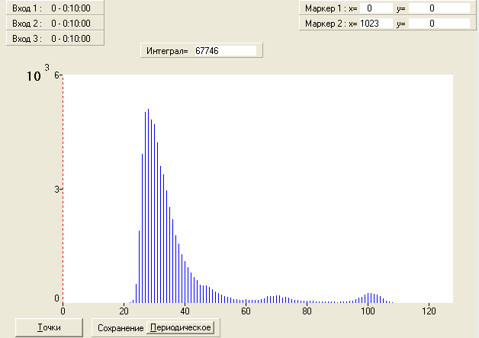Click the x-axis label 100
The image size is (479, 338).
click(x=368, y=311)
